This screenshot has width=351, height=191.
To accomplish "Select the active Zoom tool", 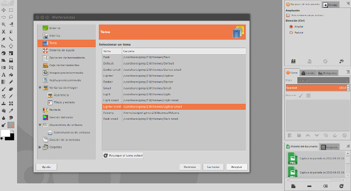I will pyautogui.click(x=11, y=125).
